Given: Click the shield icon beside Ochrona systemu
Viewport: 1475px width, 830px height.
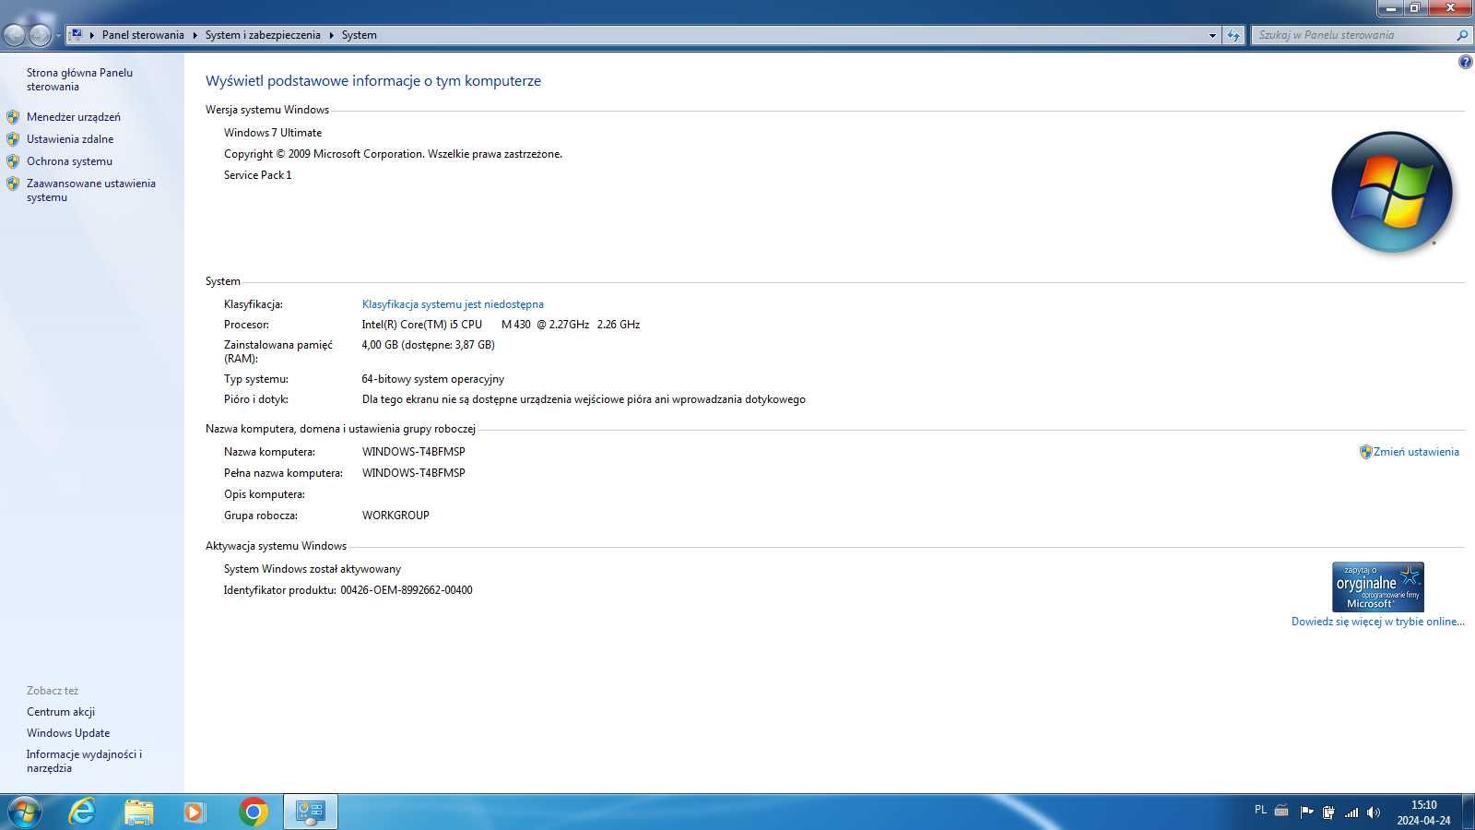Looking at the screenshot, I should coord(13,161).
